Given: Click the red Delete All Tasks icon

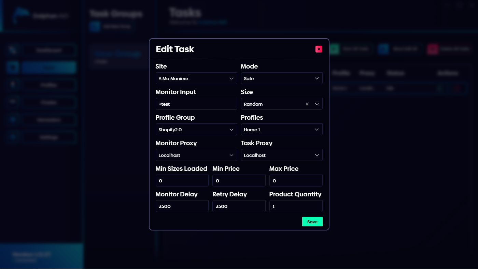Looking at the screenshot, I should 433,49.
